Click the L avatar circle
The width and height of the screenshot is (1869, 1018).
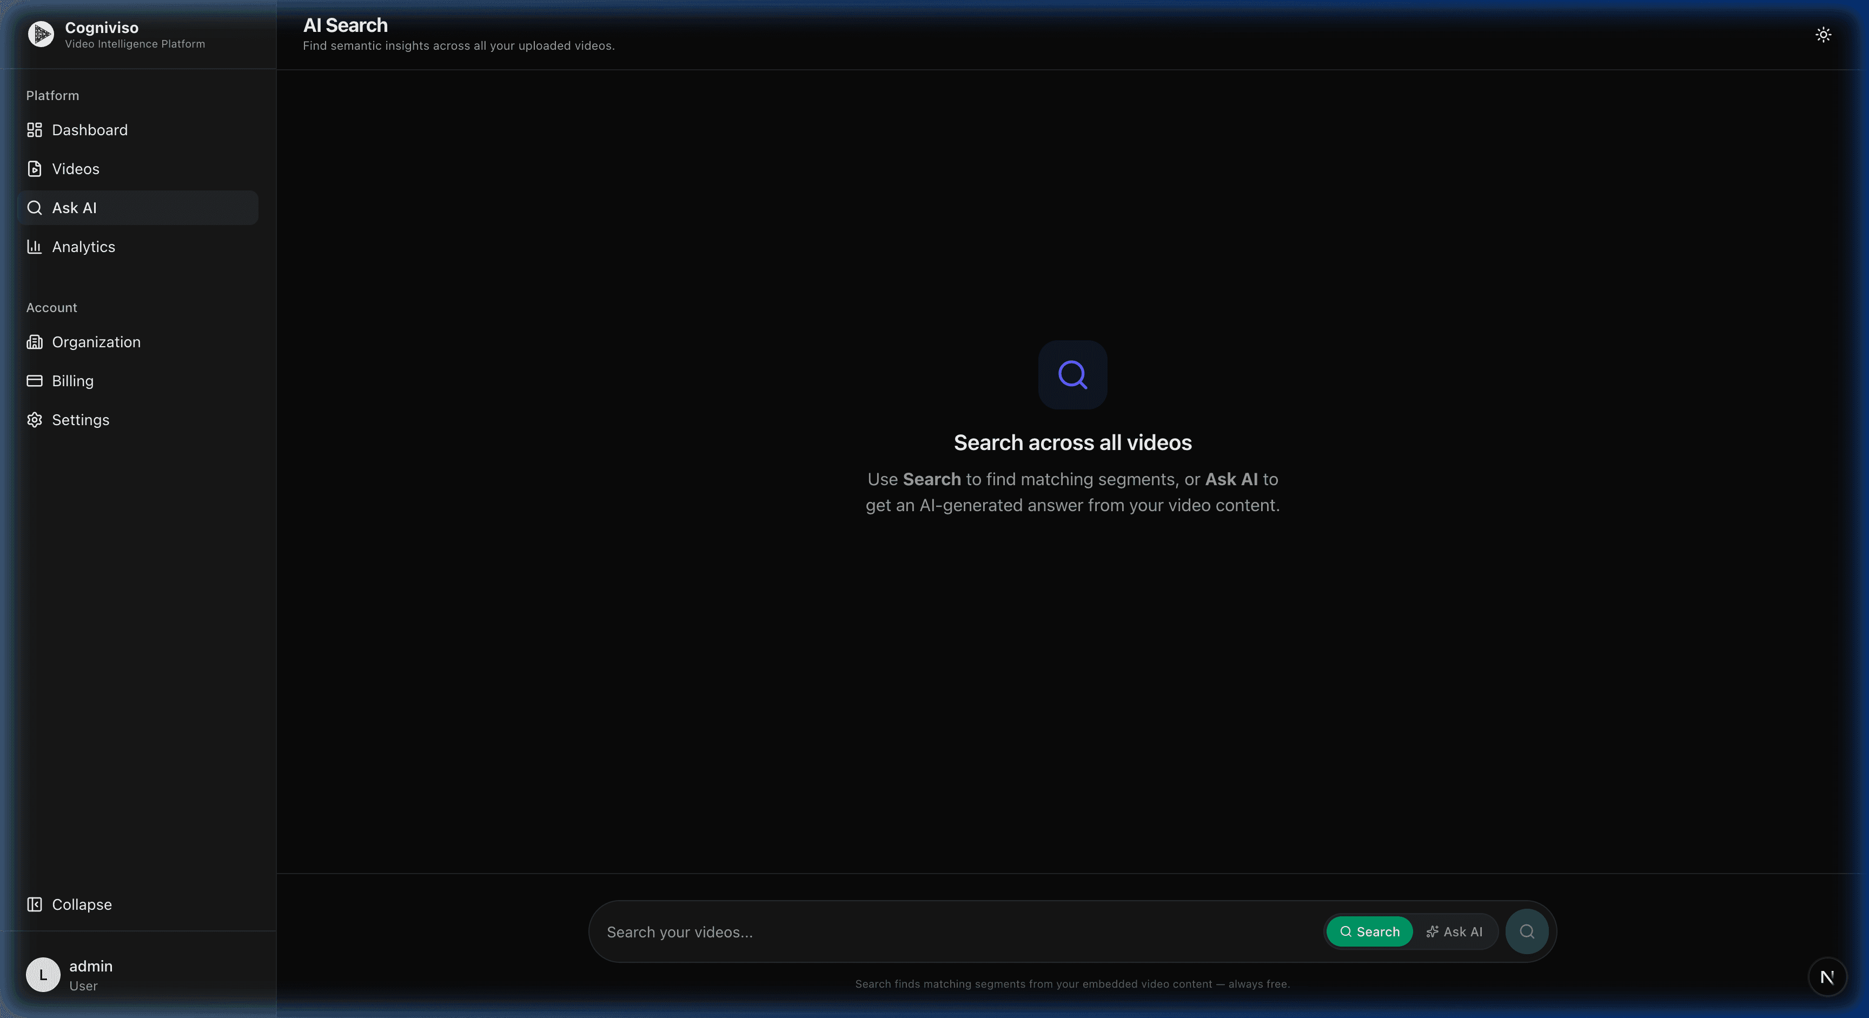[43, 975]
